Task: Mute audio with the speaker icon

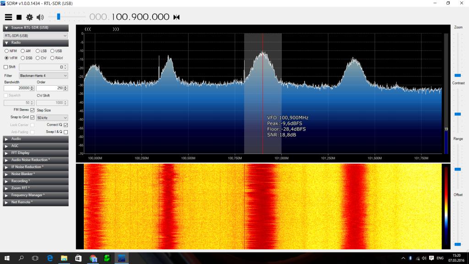Action: pos(40,17)
